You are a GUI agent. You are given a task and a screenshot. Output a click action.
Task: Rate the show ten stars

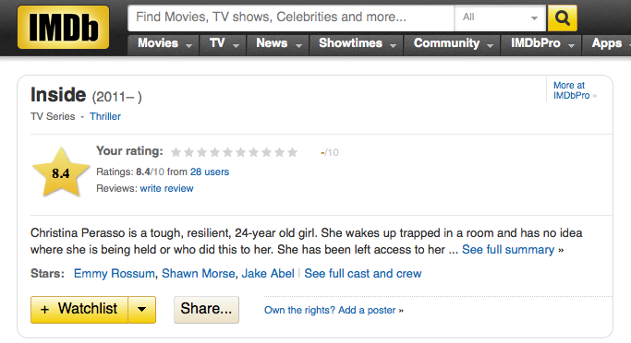[292, 152]
